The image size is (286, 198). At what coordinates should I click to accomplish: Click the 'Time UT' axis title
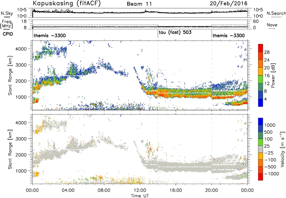[140, 196]
